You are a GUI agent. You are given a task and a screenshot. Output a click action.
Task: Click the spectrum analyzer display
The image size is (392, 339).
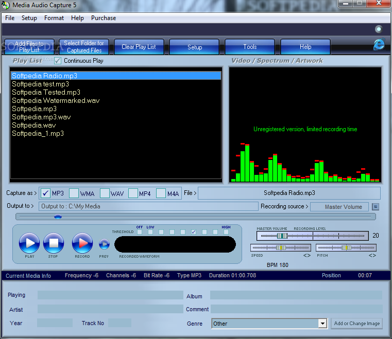coord(305,125)
